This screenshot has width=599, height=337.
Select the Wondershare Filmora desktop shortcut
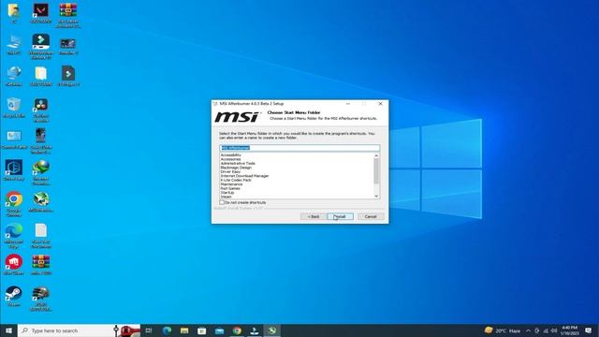[x=41, y=47]
